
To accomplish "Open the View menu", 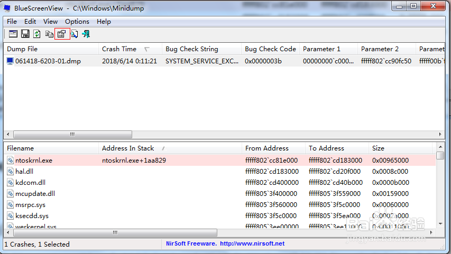I will click(50, 22).
